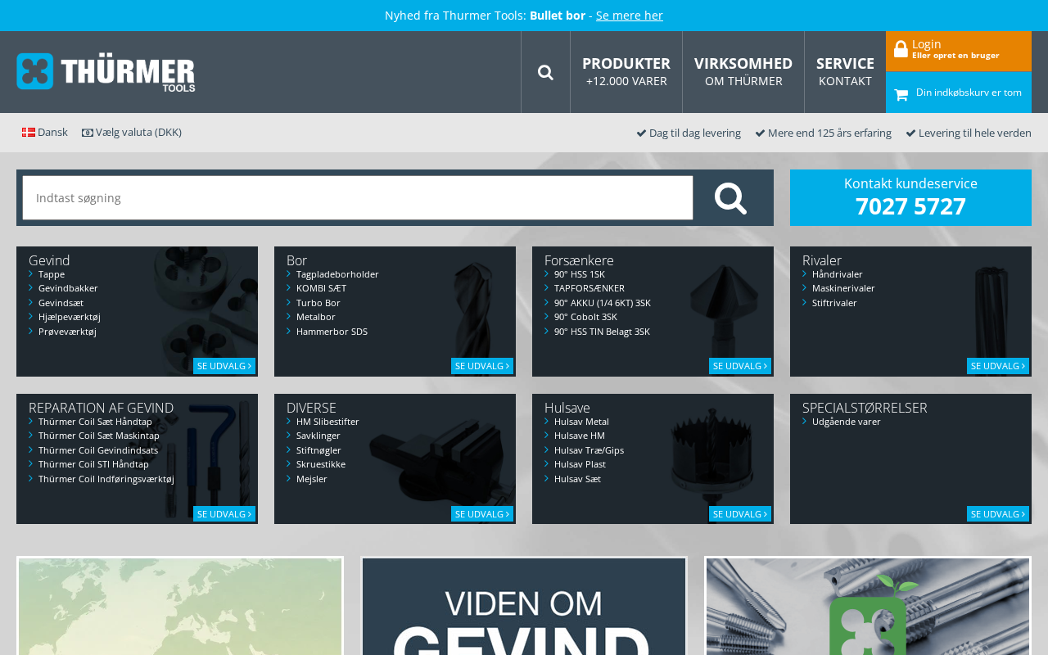
Task: Submit search with large magnifier button
Action: pyautogui.click(x=730, y=198)
